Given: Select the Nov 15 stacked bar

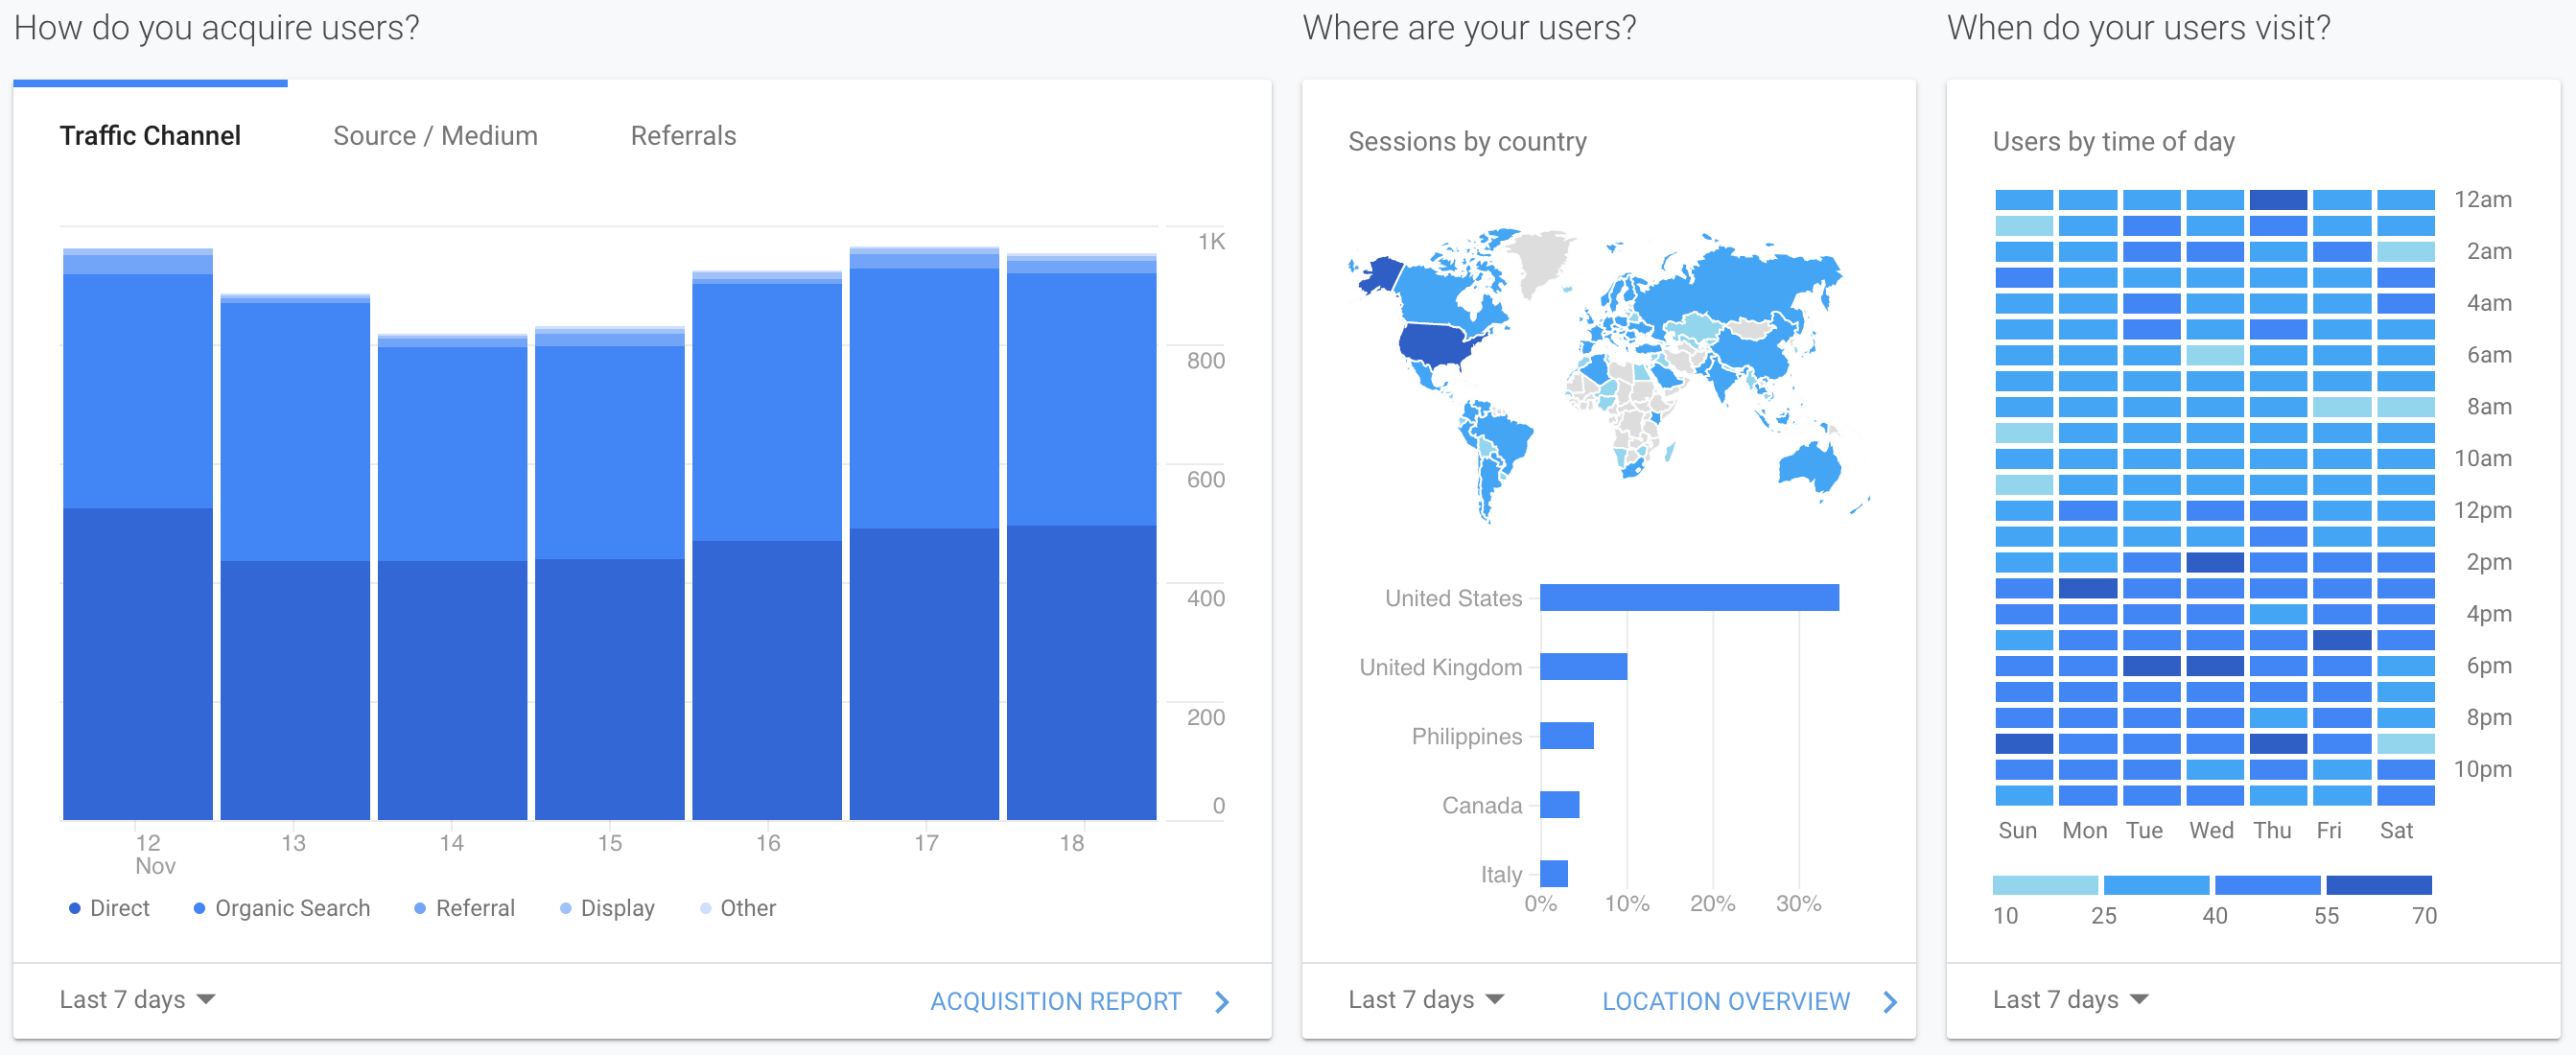Looking at the screenshot, I should [610, 573].
